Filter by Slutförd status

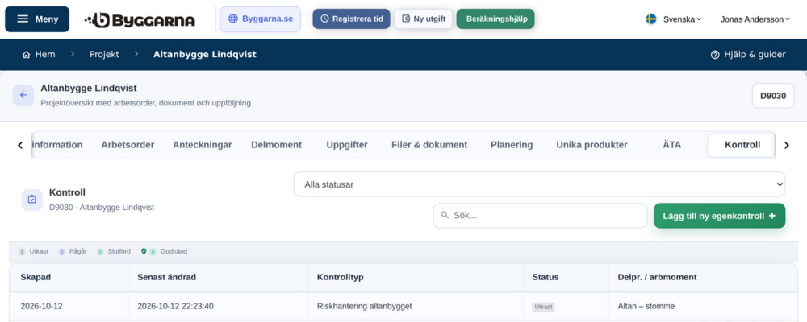[114, 252]
